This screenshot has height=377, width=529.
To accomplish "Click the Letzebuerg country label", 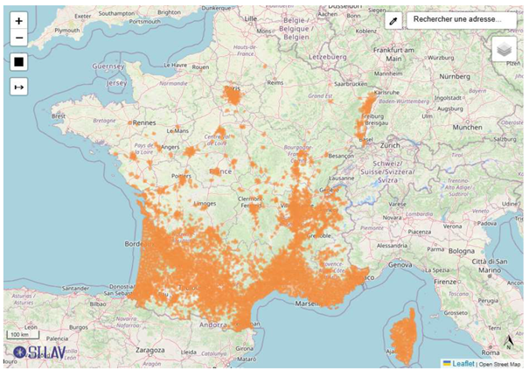I will 328,57.
